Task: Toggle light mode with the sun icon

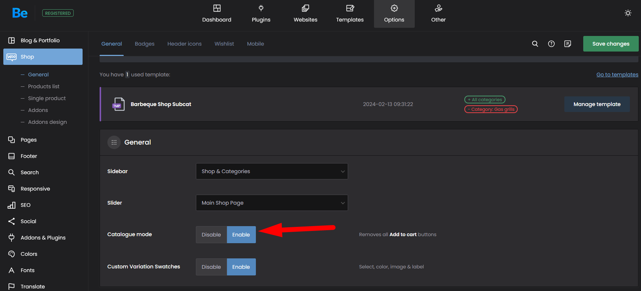Action: point(628,13)
